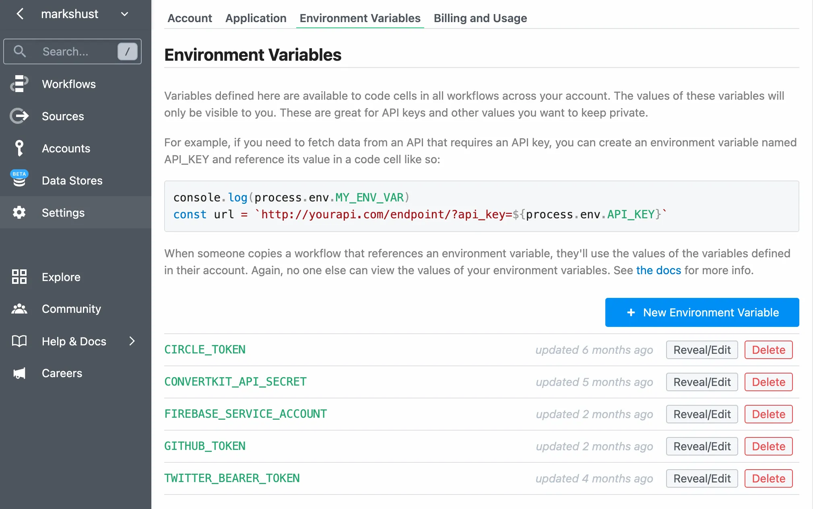Click the Help & Docs book icon
Image resolution: width=813 pixels, height=509 pixels.
click(19, 341)
